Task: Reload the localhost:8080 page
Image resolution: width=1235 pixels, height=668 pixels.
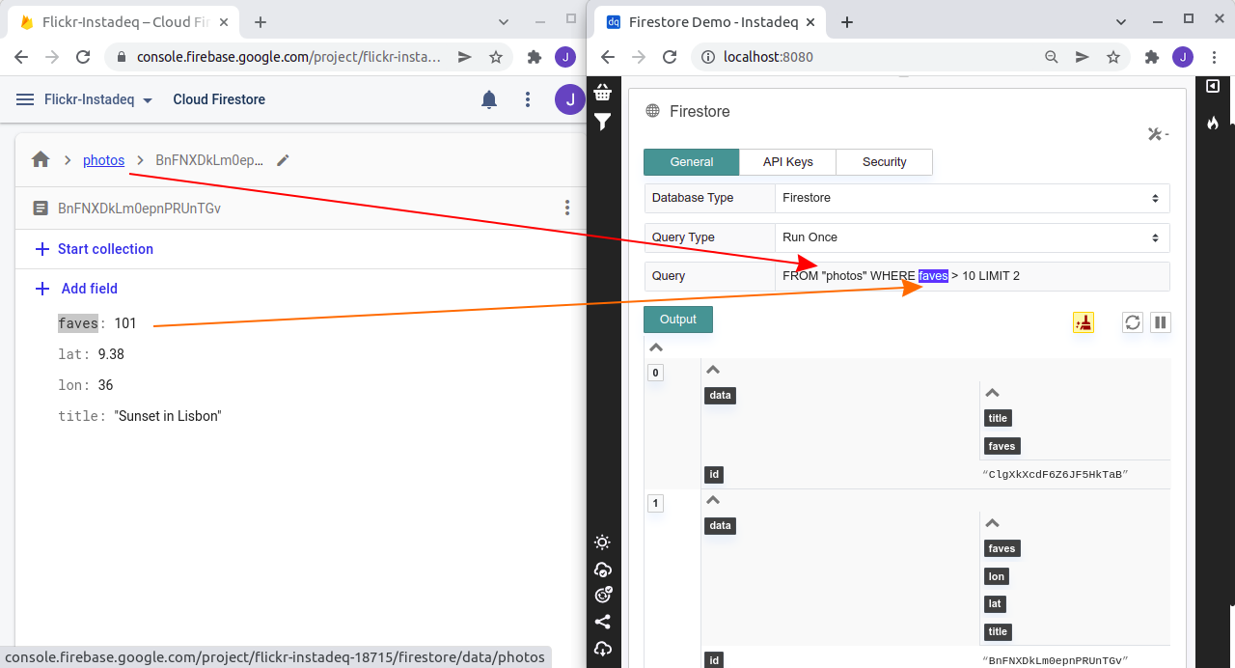Action: point(670,57)
